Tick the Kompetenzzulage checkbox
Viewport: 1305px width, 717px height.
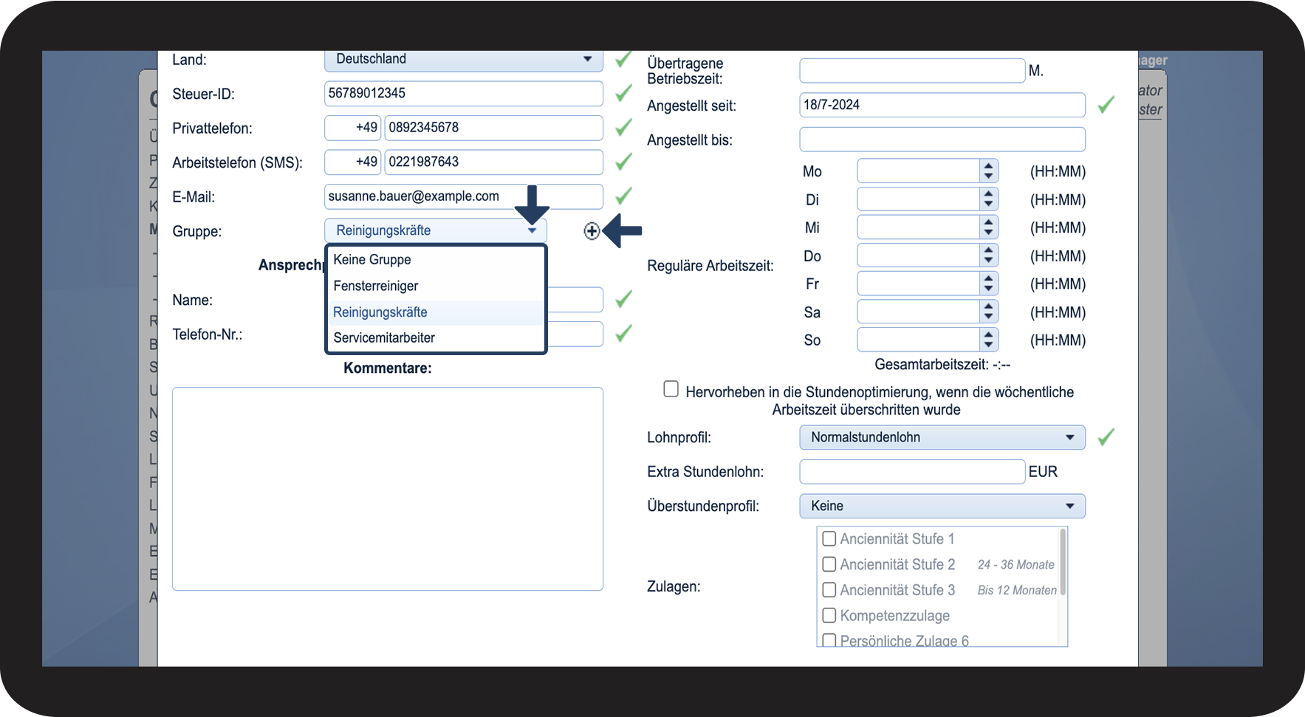coord(829,615)
